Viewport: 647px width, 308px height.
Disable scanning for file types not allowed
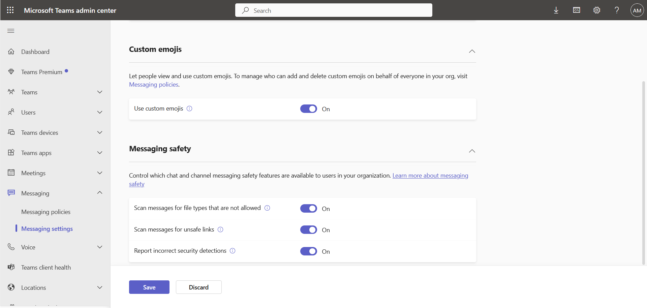pyautogui.click(x=308, y=209)
